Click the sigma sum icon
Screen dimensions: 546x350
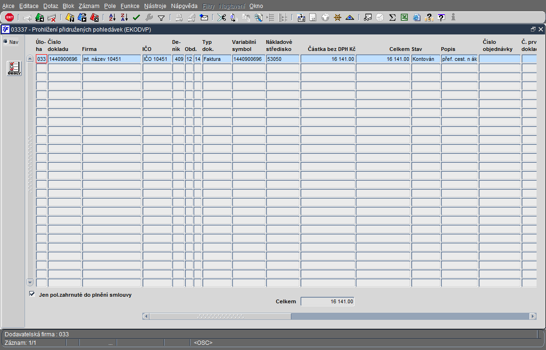click(392, 17)
